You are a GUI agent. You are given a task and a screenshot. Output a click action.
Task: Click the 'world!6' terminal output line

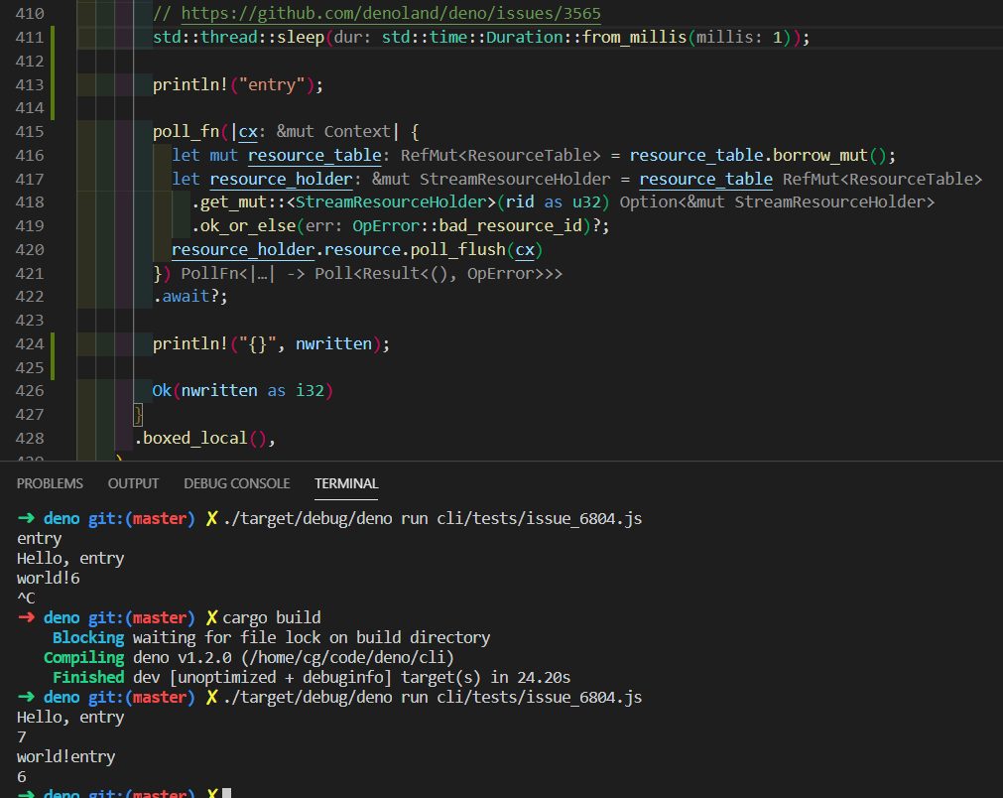49,579
